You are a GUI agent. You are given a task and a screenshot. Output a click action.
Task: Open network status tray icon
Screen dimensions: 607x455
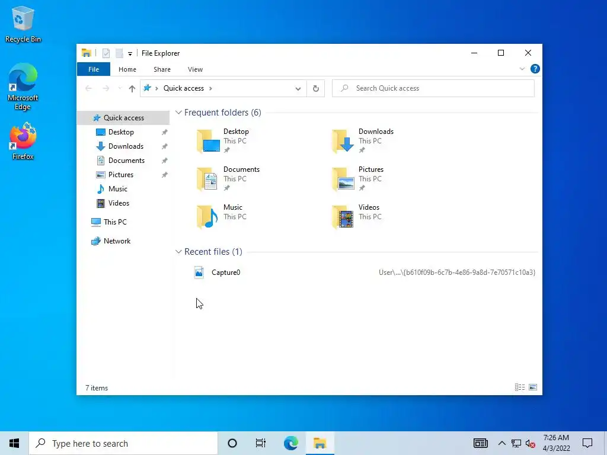coord(516,443)
